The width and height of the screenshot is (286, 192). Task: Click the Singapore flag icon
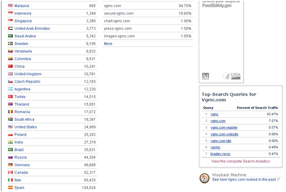(10, 21)
